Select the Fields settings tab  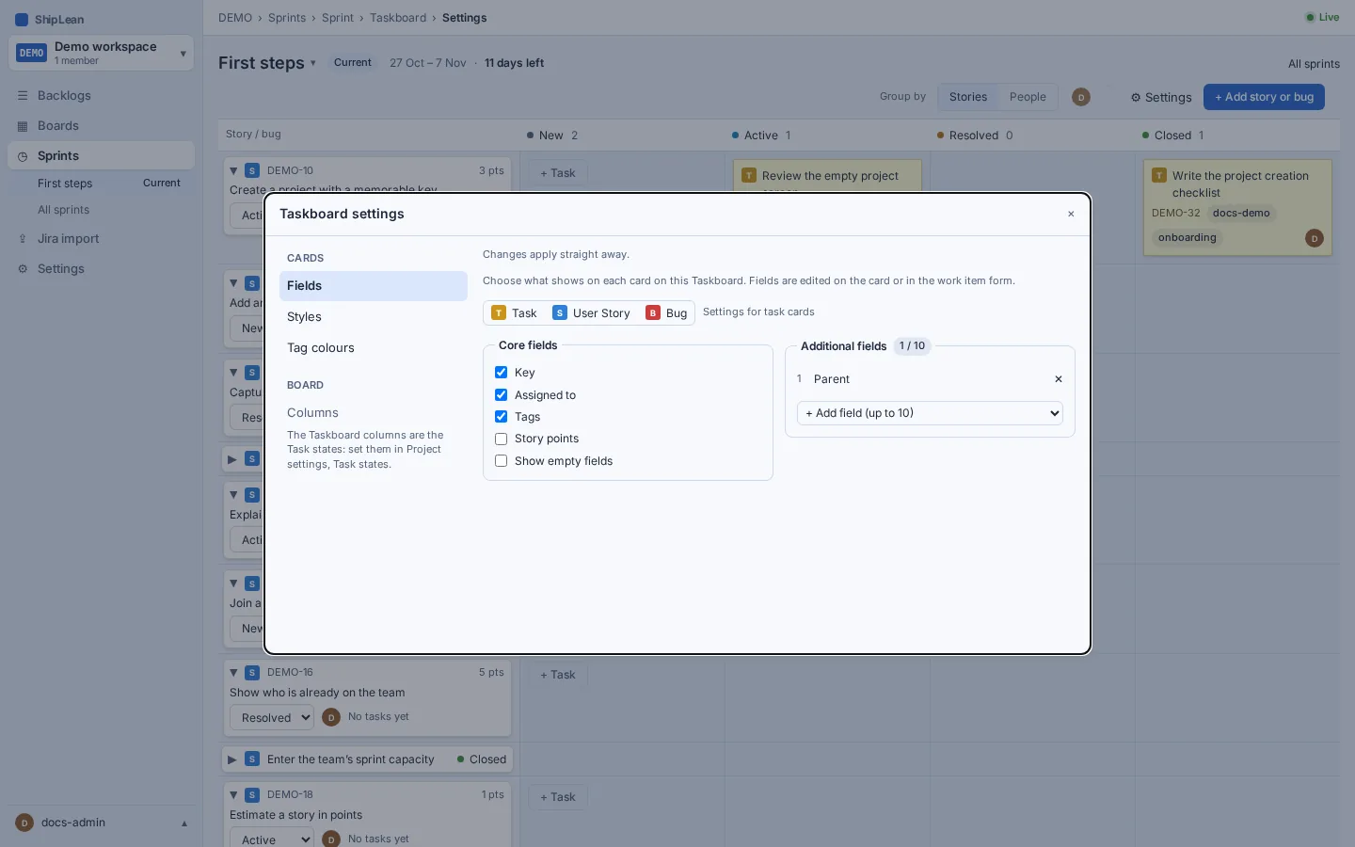tap(374, 286)
